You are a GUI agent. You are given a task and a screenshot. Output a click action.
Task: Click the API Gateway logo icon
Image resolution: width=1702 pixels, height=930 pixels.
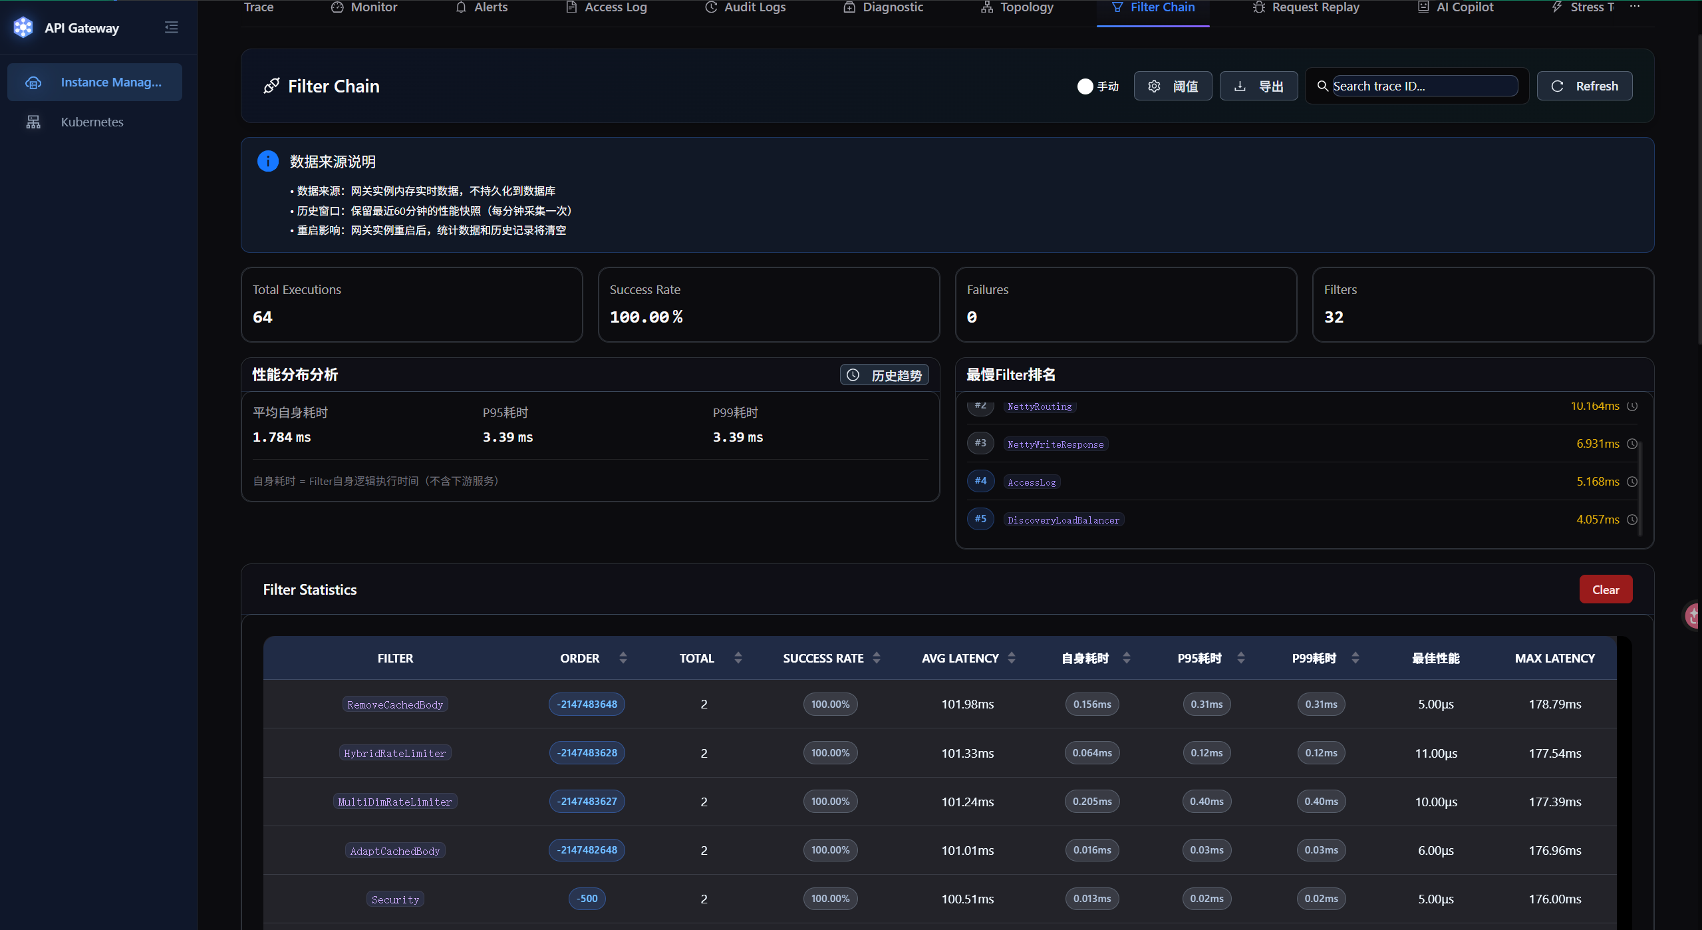(23, 27)
